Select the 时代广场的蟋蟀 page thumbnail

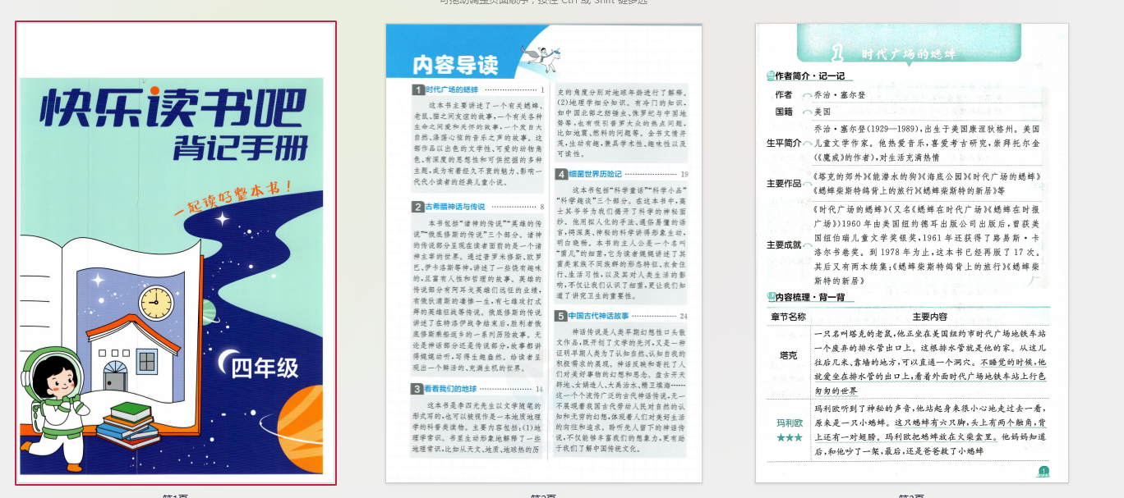[912, 253]
